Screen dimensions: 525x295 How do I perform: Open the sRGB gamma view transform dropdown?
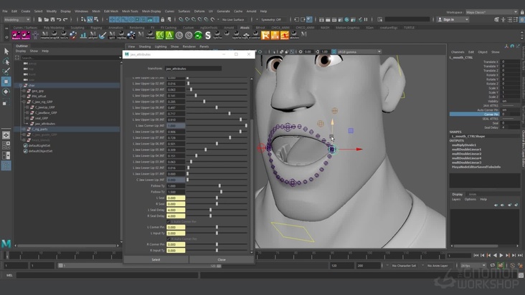[359, 52]
